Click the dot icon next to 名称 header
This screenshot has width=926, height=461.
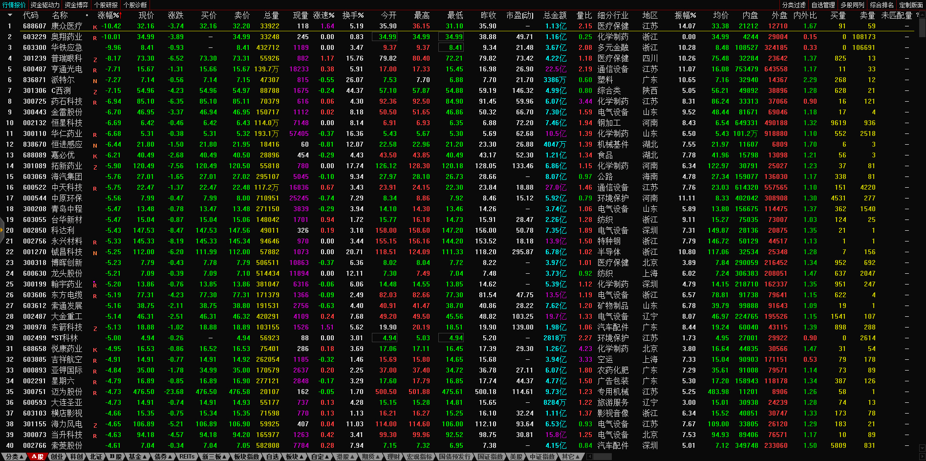(87, 16)
